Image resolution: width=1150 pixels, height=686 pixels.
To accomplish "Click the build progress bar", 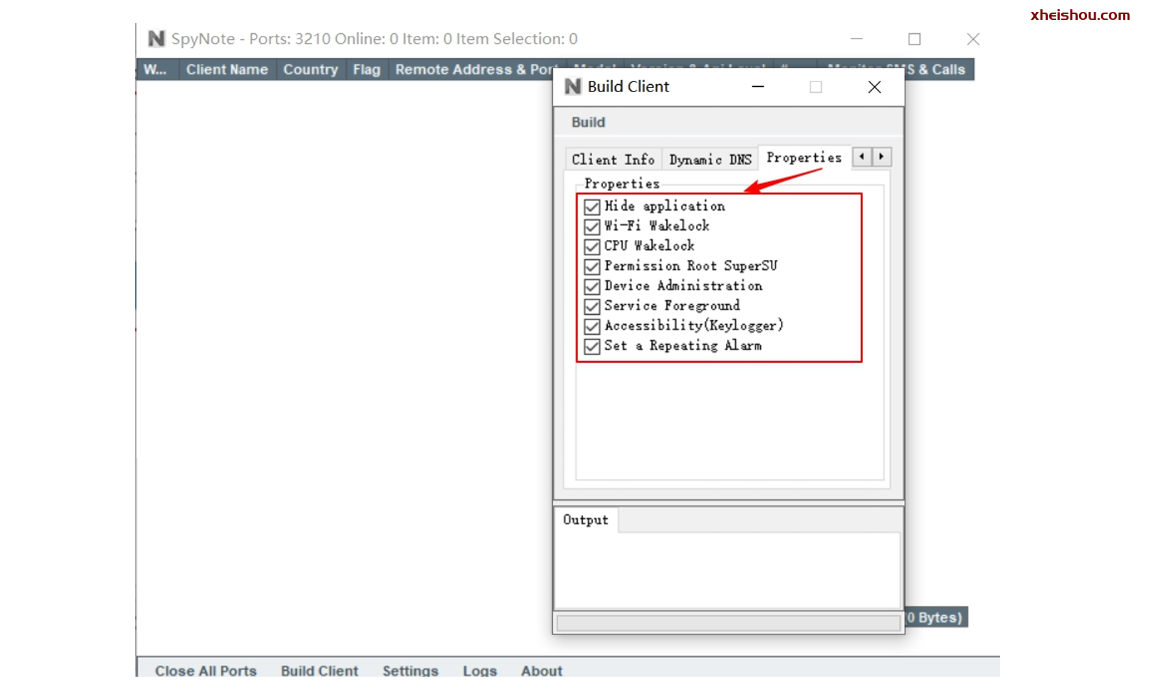I will (728, 622).
